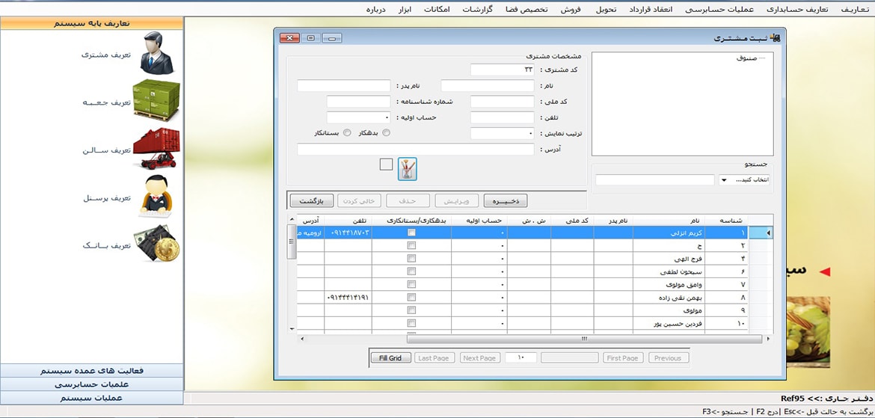This screenshot has height=418, width=875.
Task: Click the نام پدر input field
Action: click(x=344, y=86)
